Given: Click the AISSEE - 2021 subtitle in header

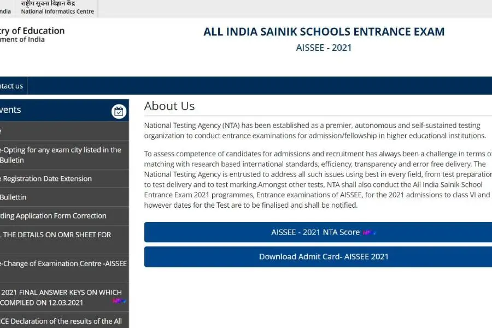Looking at the screenshot, I should point(324,48).
